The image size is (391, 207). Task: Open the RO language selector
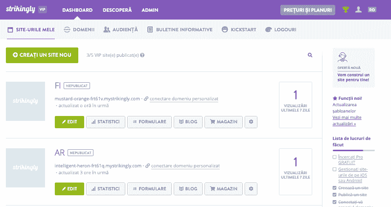372,10
